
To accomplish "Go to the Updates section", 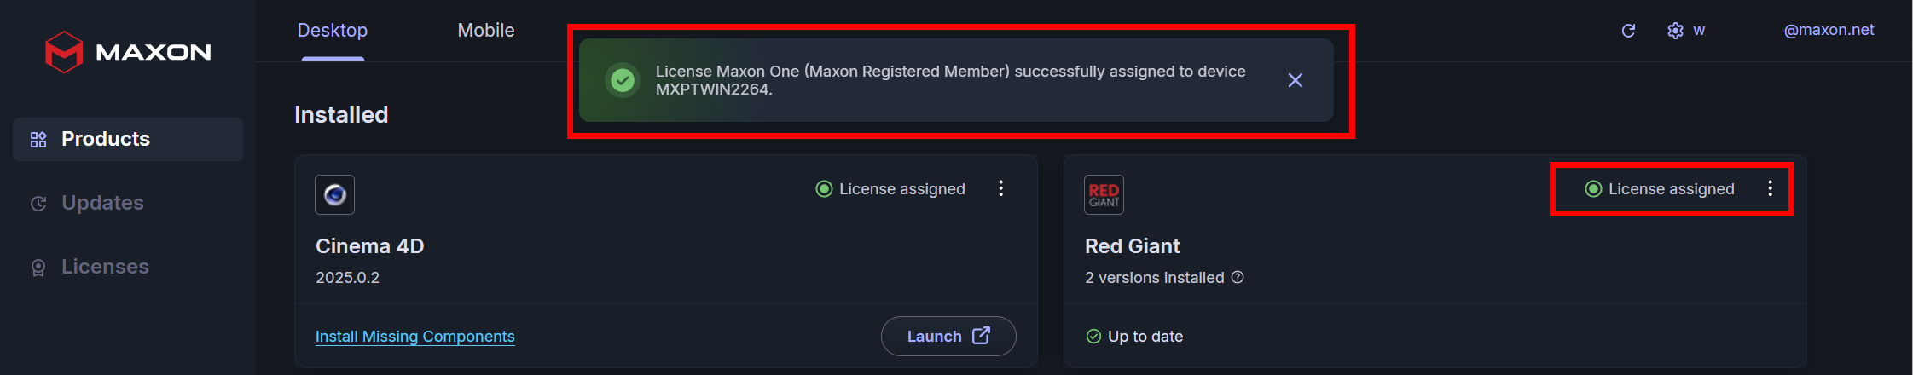I will pyautogui.click(x=102, y=203).
